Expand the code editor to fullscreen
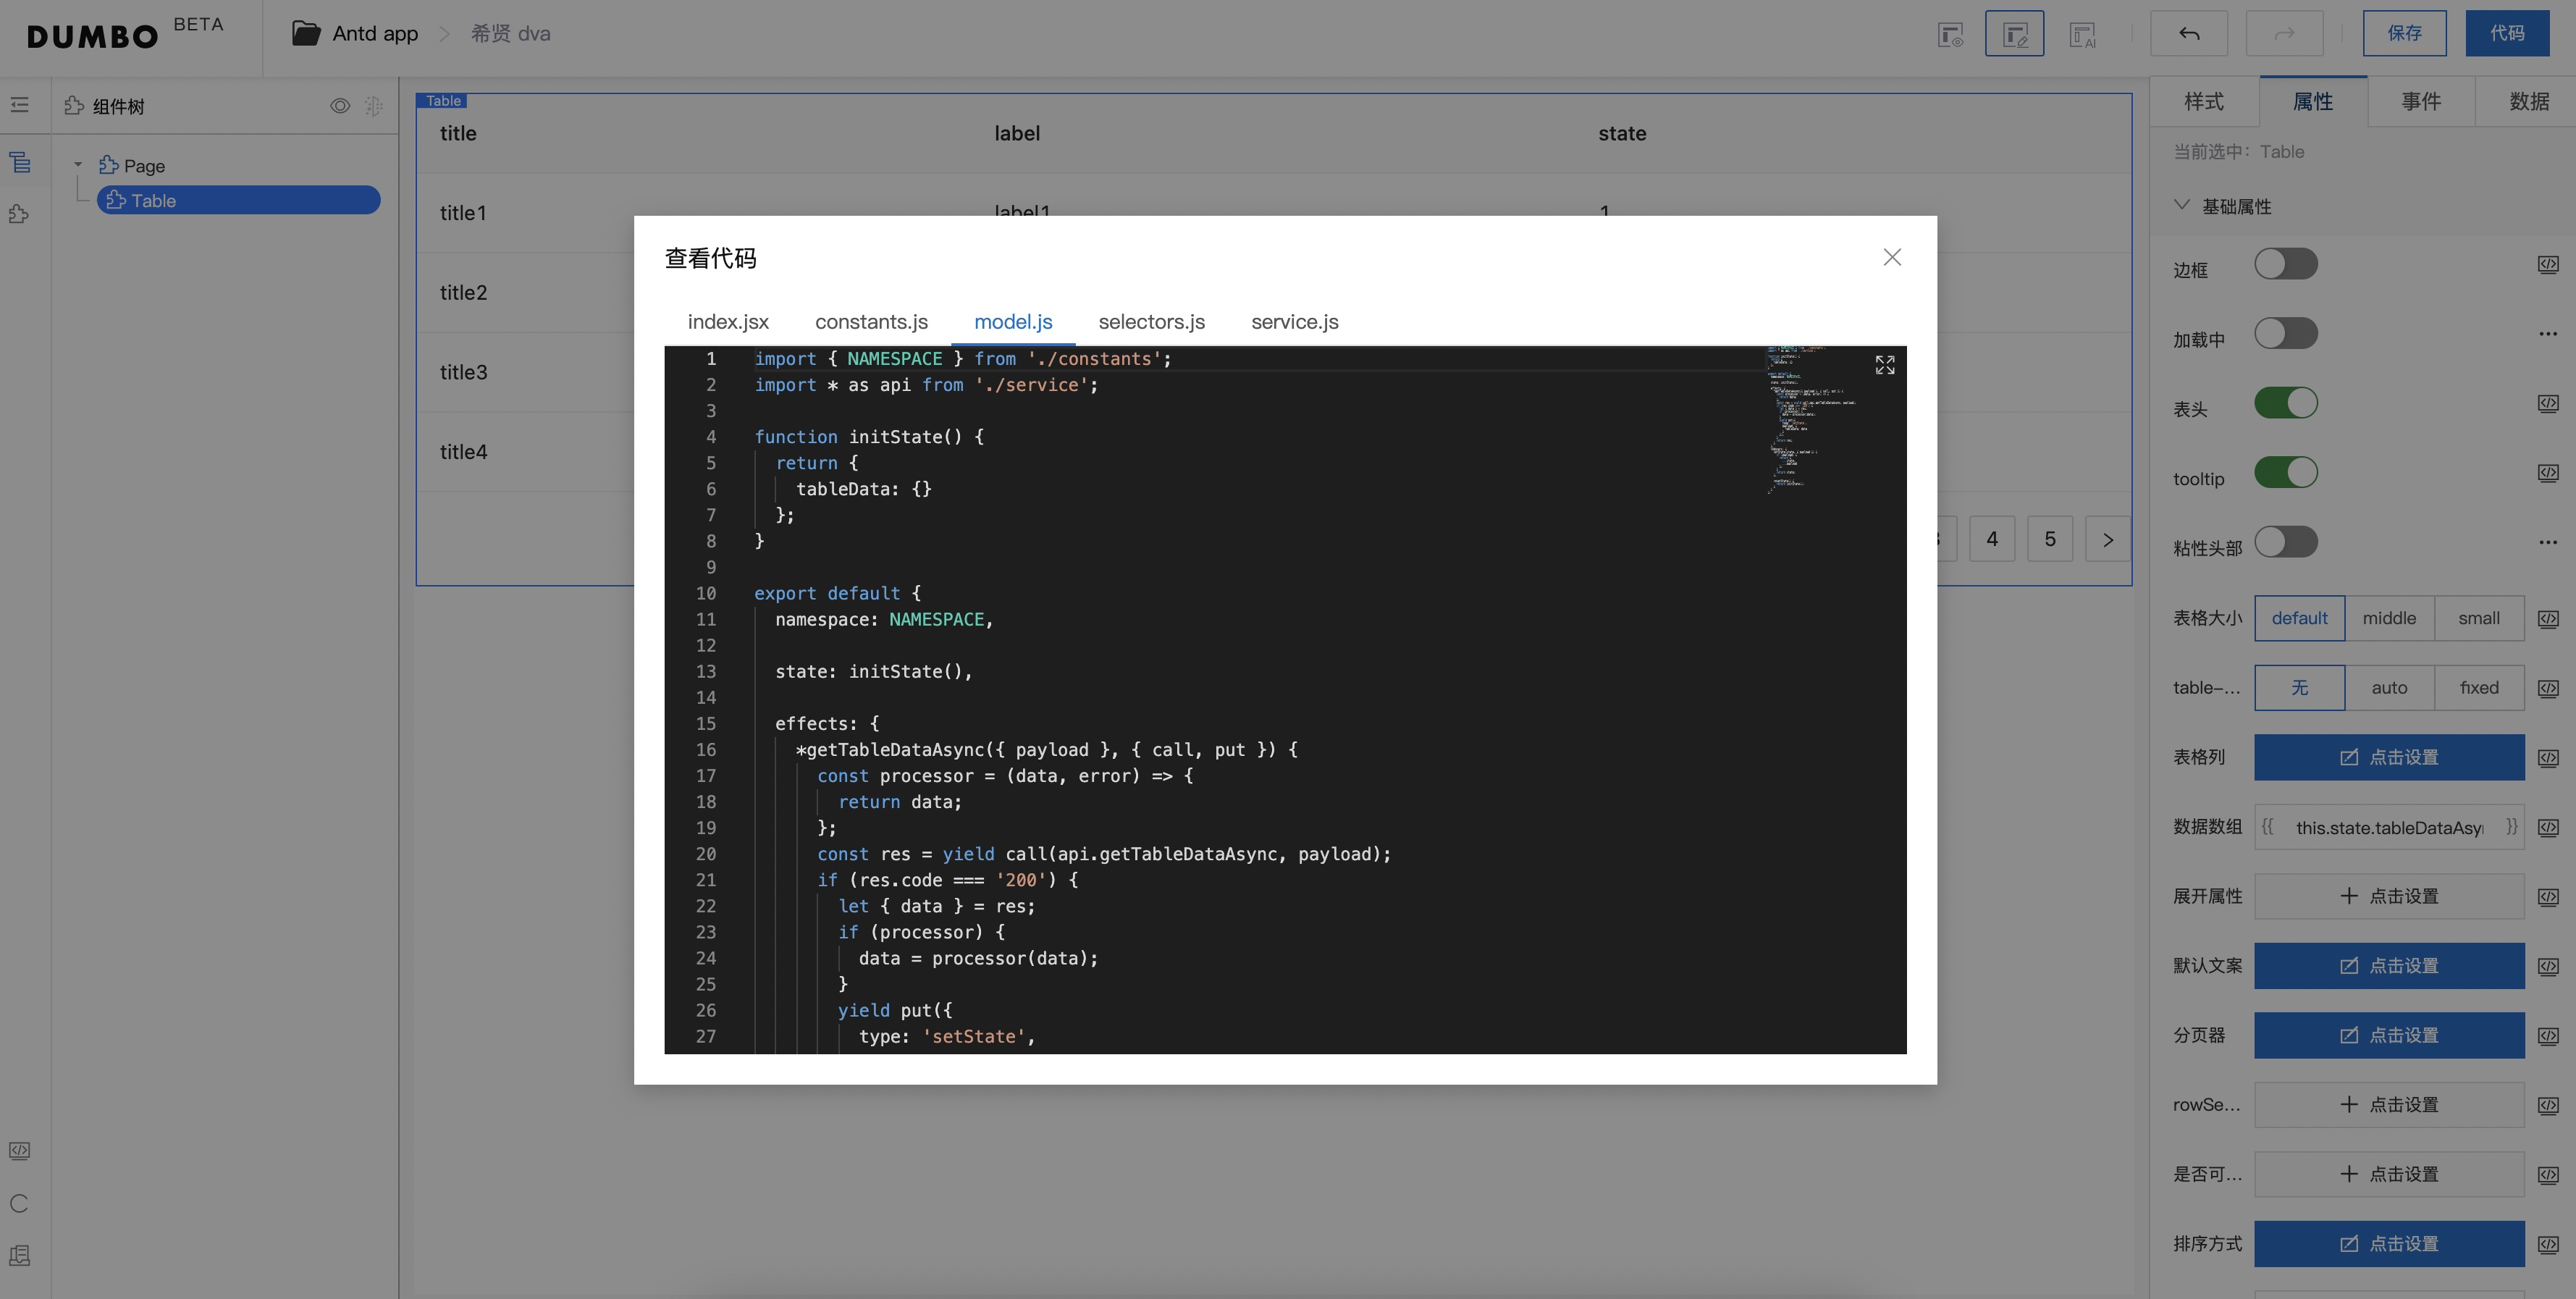 pyautogui.click(x=1884, y=365)
